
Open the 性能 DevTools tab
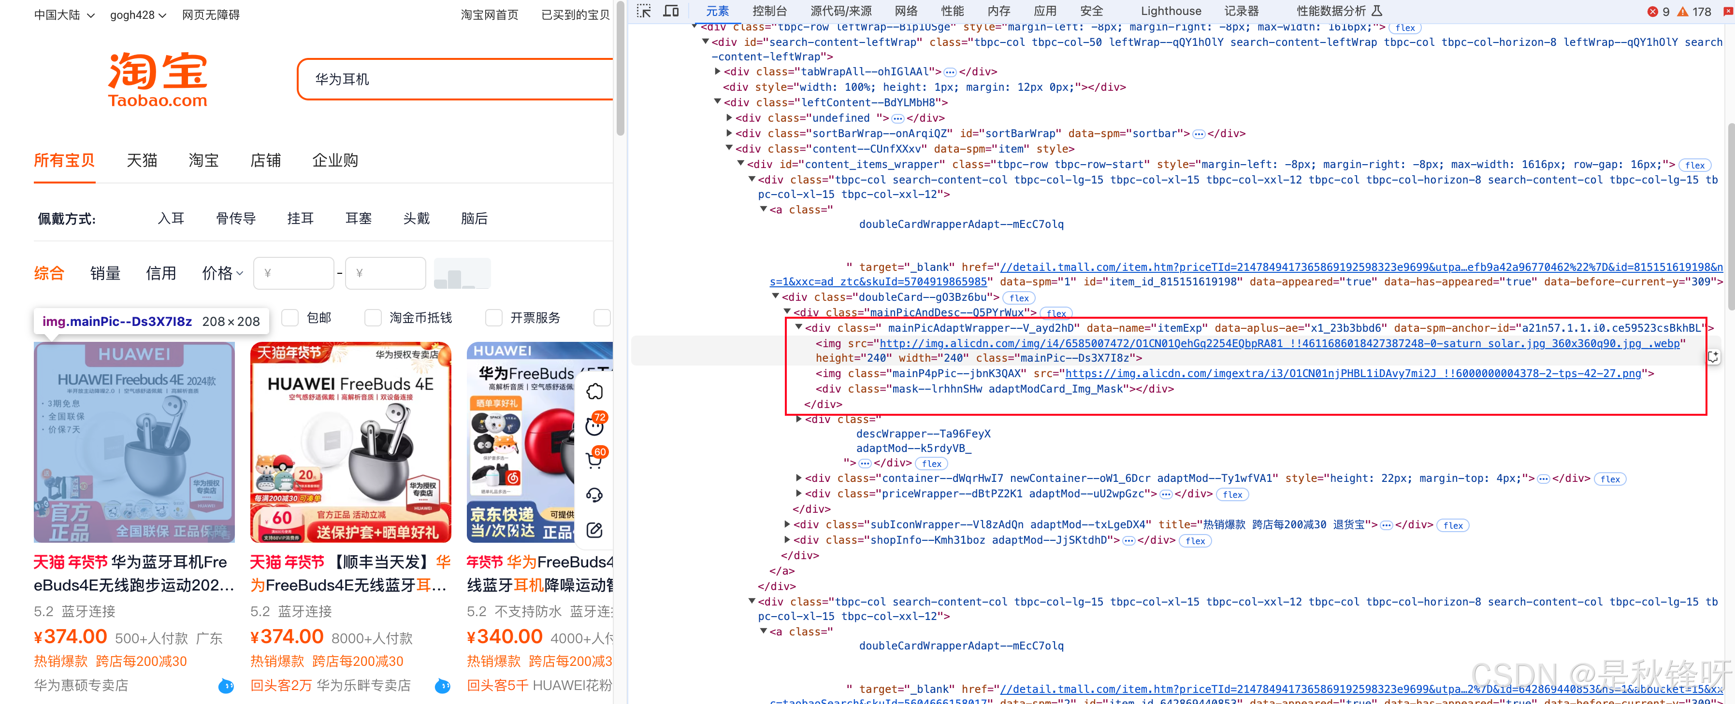click(953, 11)
